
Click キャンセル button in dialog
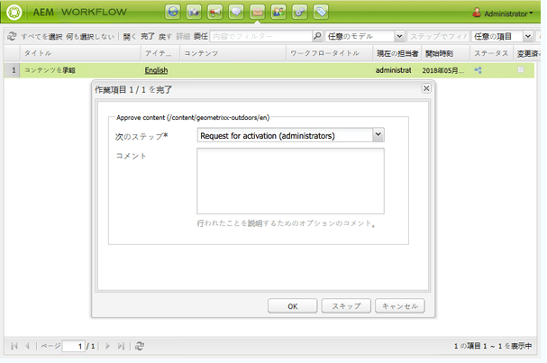pyautogui.click(x=400, y=306)
